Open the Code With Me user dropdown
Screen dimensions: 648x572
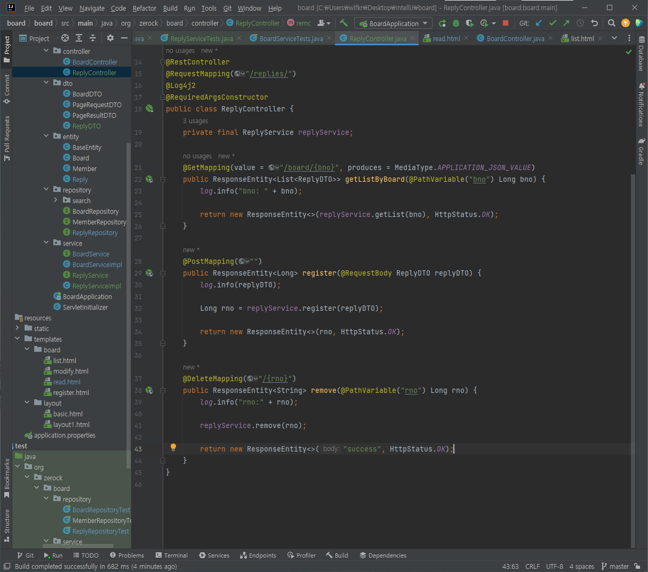coord(324,23)
